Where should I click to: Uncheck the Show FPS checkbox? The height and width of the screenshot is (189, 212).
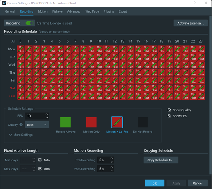(169, 116)
